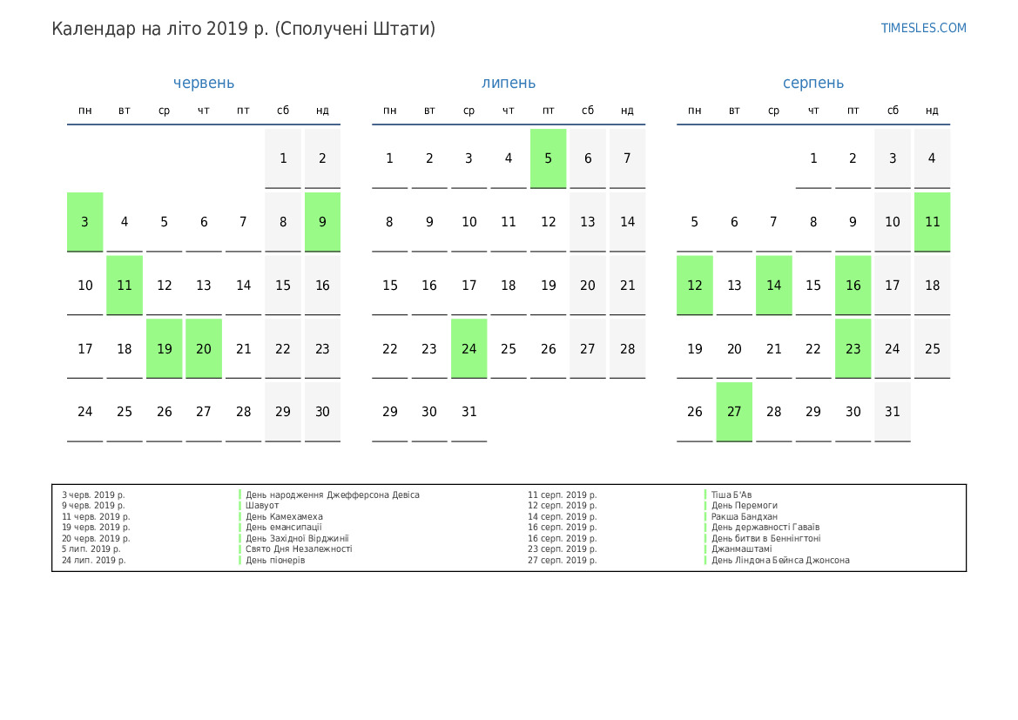
Task: Click the 'День Ліндона Бейнса Джонсона' entry
Action: pyautogui.click(x=780, y=561)
